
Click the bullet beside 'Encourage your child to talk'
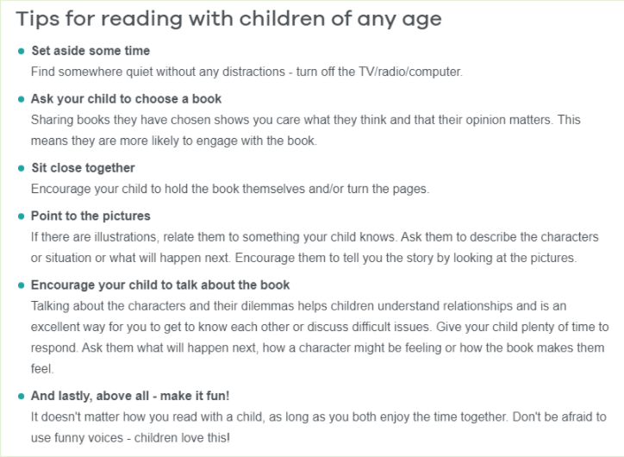pyautogui.click(x=21, y=285)
